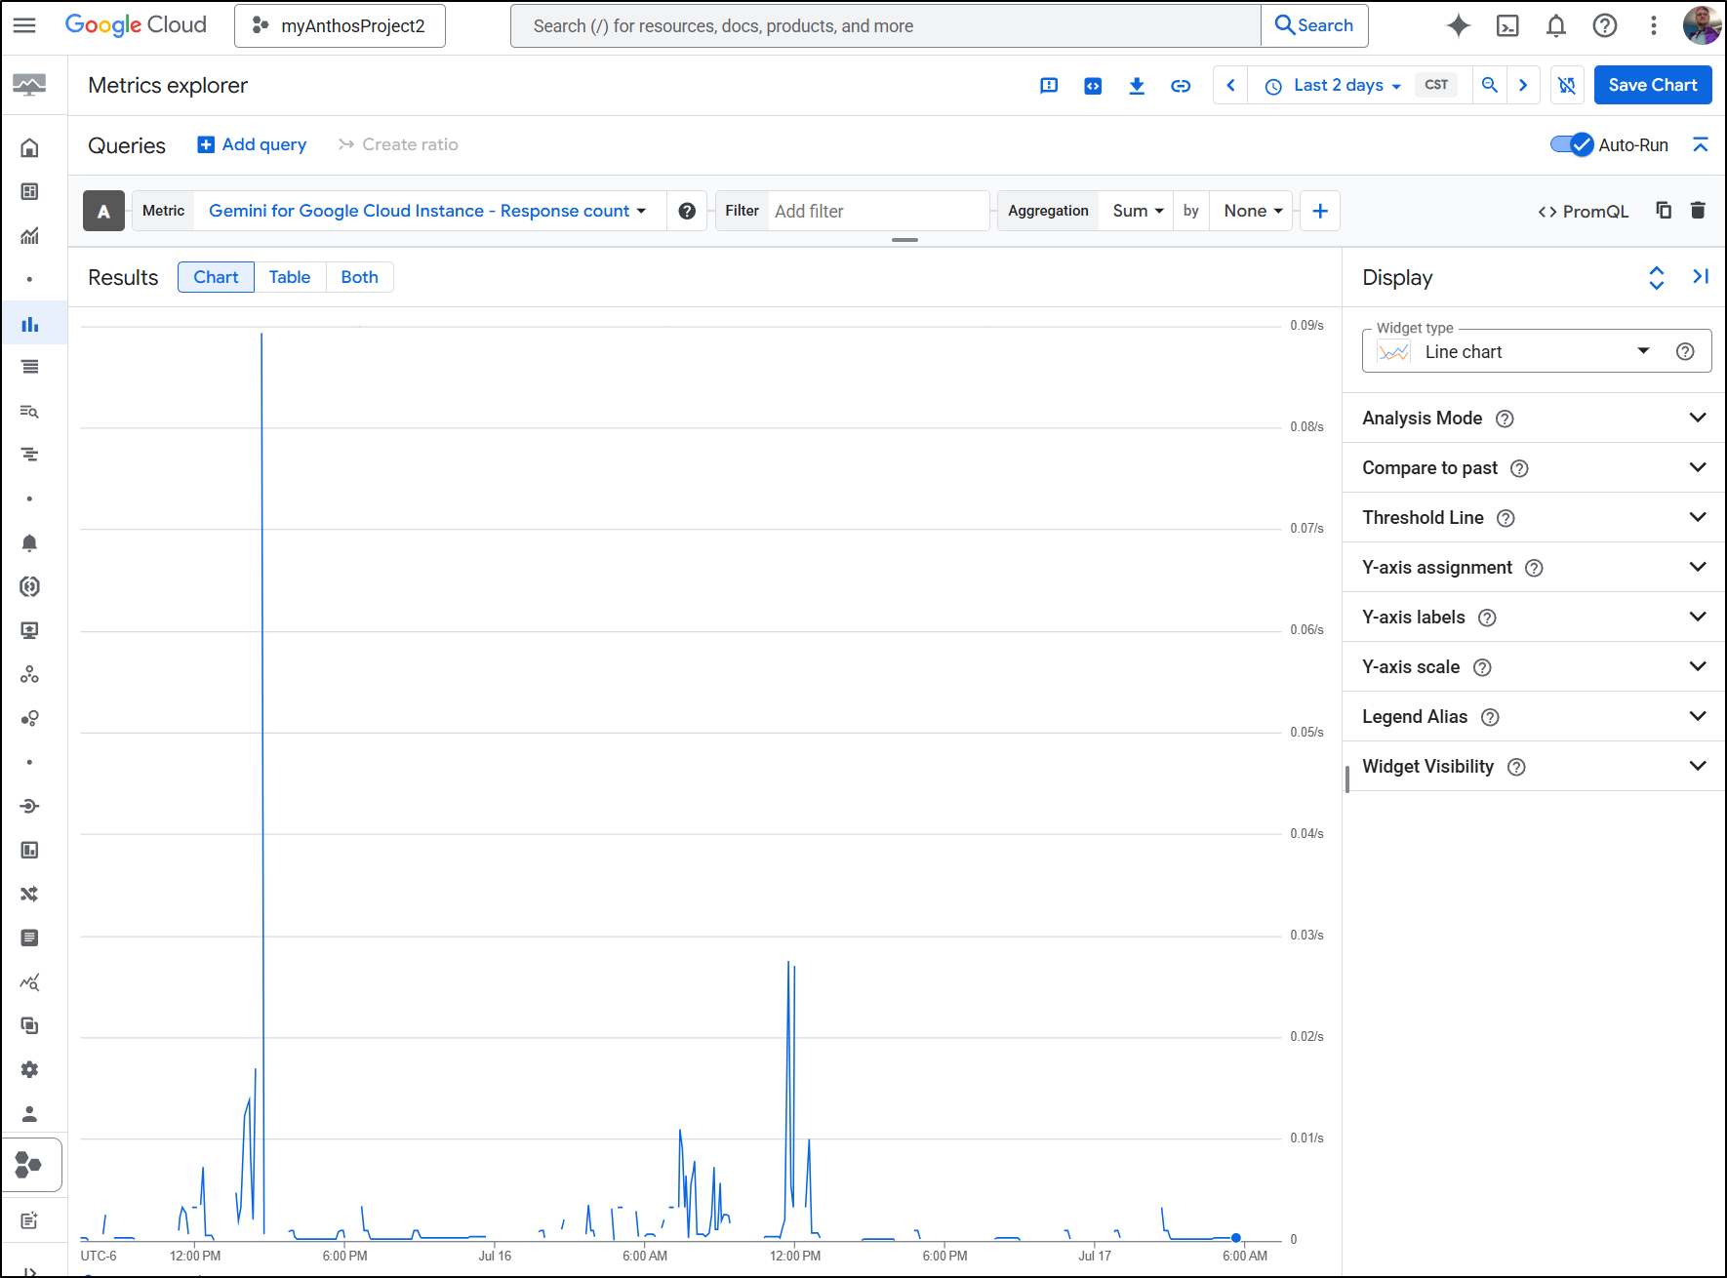Open the three-dot more options menu

[x=1653, y=25]
